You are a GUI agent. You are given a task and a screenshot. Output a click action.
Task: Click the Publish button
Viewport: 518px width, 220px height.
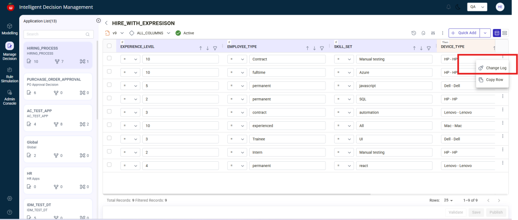point(496,213)
